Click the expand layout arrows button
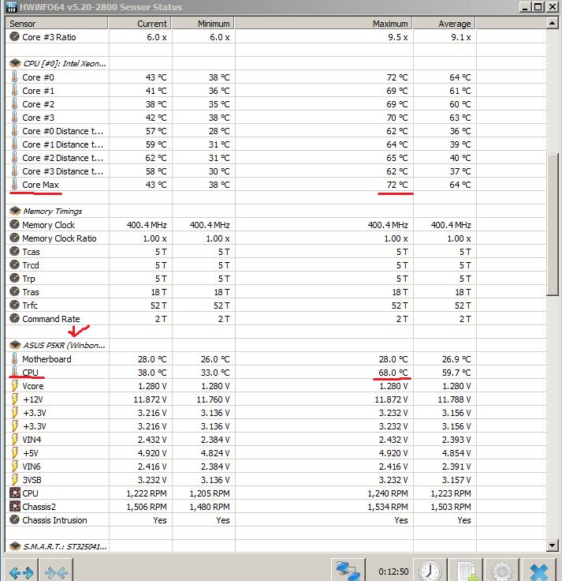The height and width of the screenshot is (581, 562). 20,572
